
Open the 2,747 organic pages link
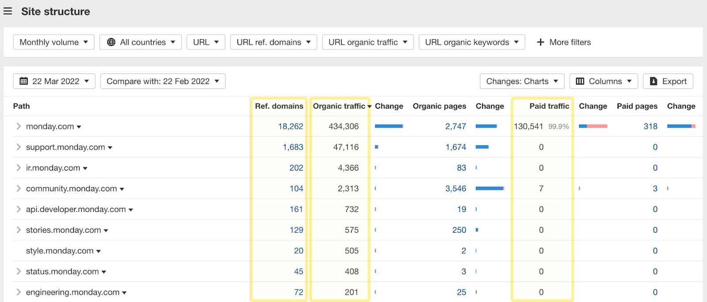click(456, 126)
